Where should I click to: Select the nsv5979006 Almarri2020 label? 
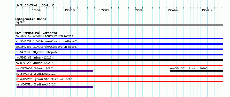point(35,68)
